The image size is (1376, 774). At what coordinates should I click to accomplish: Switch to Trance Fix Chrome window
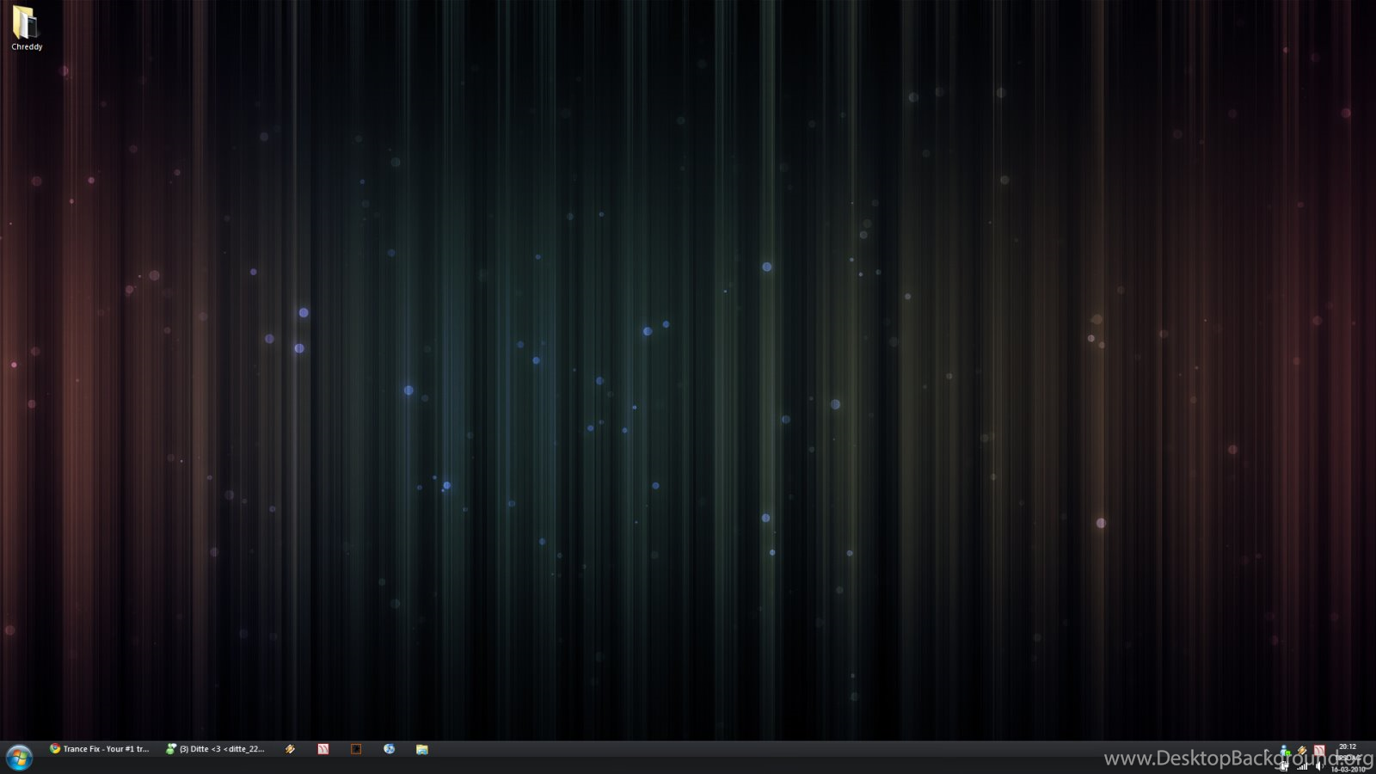tap(99, 749)
